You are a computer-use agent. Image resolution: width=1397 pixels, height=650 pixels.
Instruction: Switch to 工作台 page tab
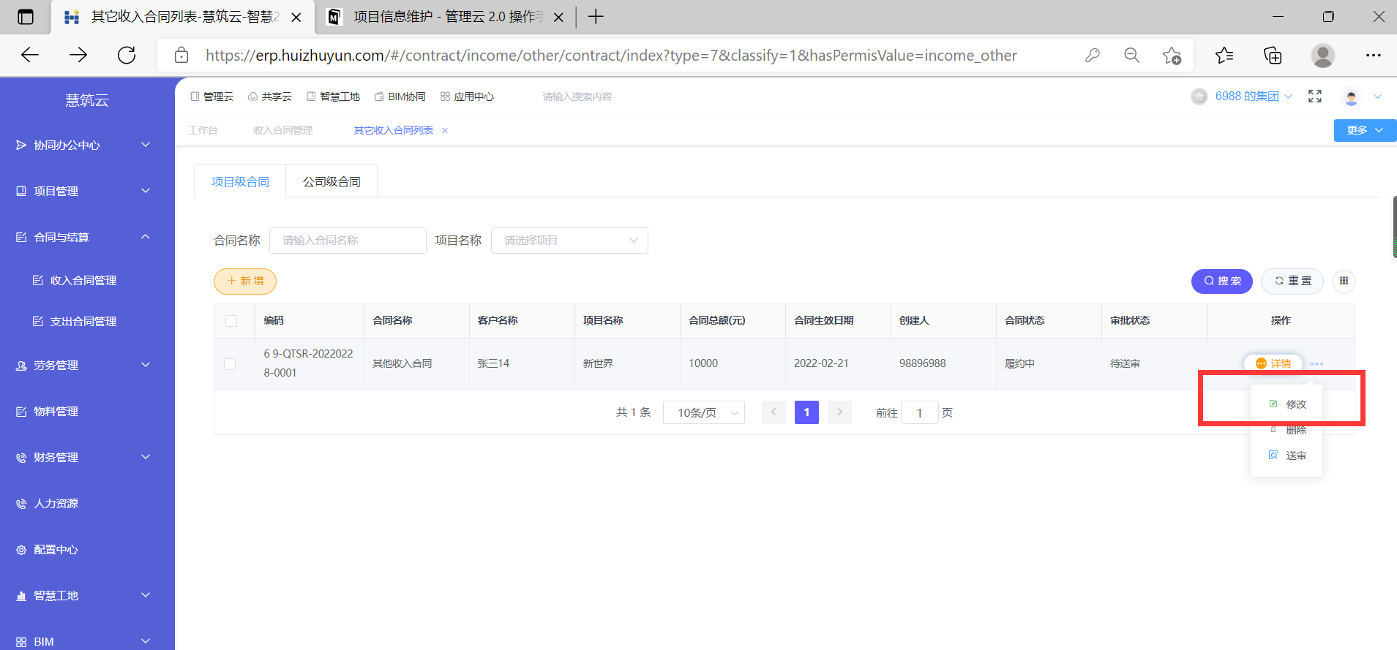coord(203,130)
